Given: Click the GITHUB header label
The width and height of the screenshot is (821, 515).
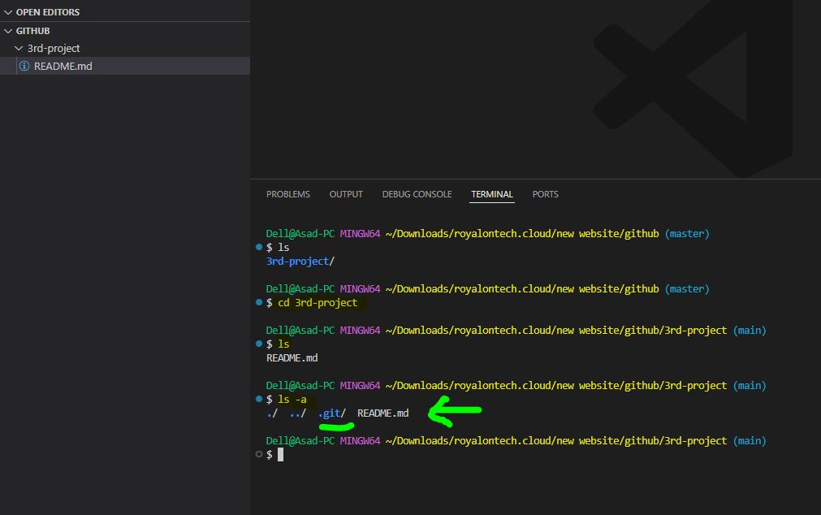Looking at the screenshot, I should (33, 31).
